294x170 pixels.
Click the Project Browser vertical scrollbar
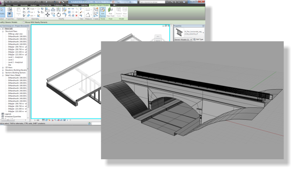pyautogui.click(x=28, y=73)
